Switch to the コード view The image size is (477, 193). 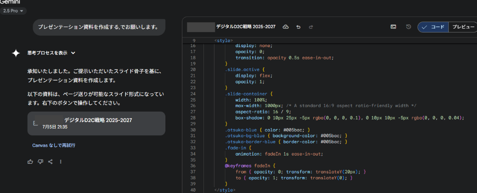tap(433, 27)
